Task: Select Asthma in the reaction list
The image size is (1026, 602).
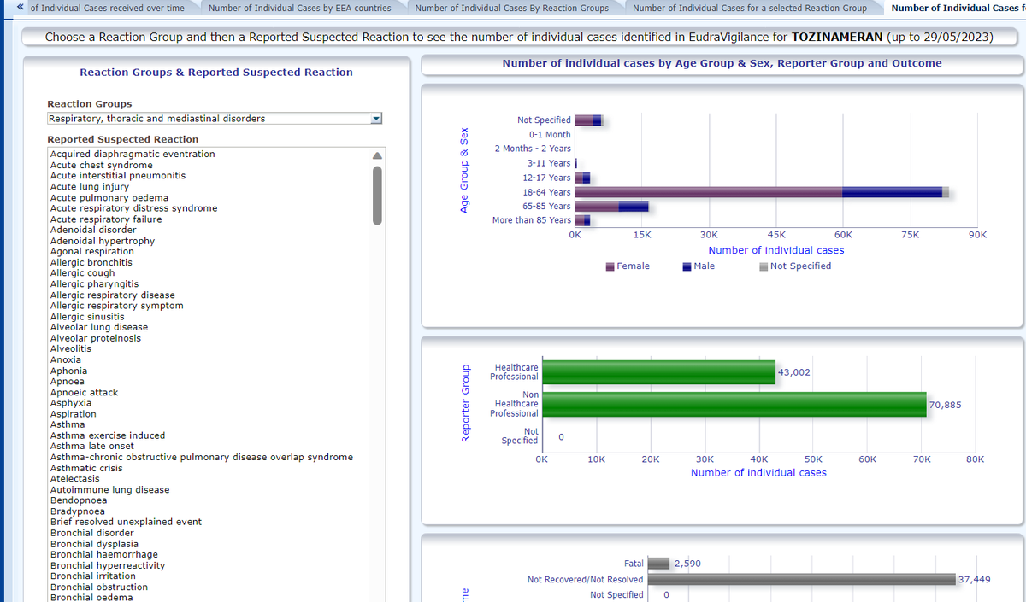Action: tap(68, 424)
